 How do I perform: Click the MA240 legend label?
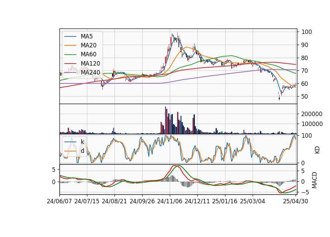pyautogui.click(x=90, y=72)
